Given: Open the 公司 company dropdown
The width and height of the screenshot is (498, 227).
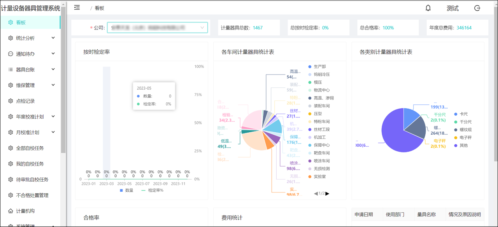Looking at the screenshot, I should click(157, 28).
